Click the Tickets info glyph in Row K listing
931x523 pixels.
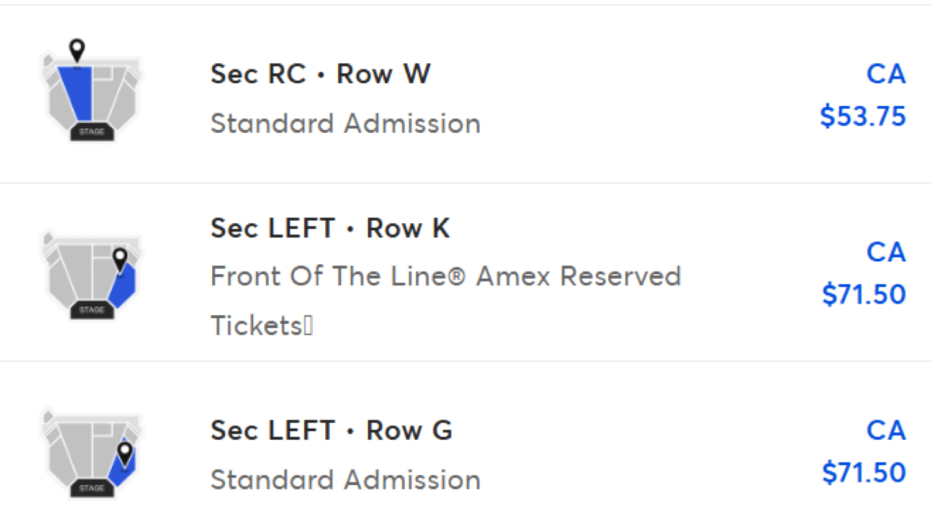tap(308, 326)
